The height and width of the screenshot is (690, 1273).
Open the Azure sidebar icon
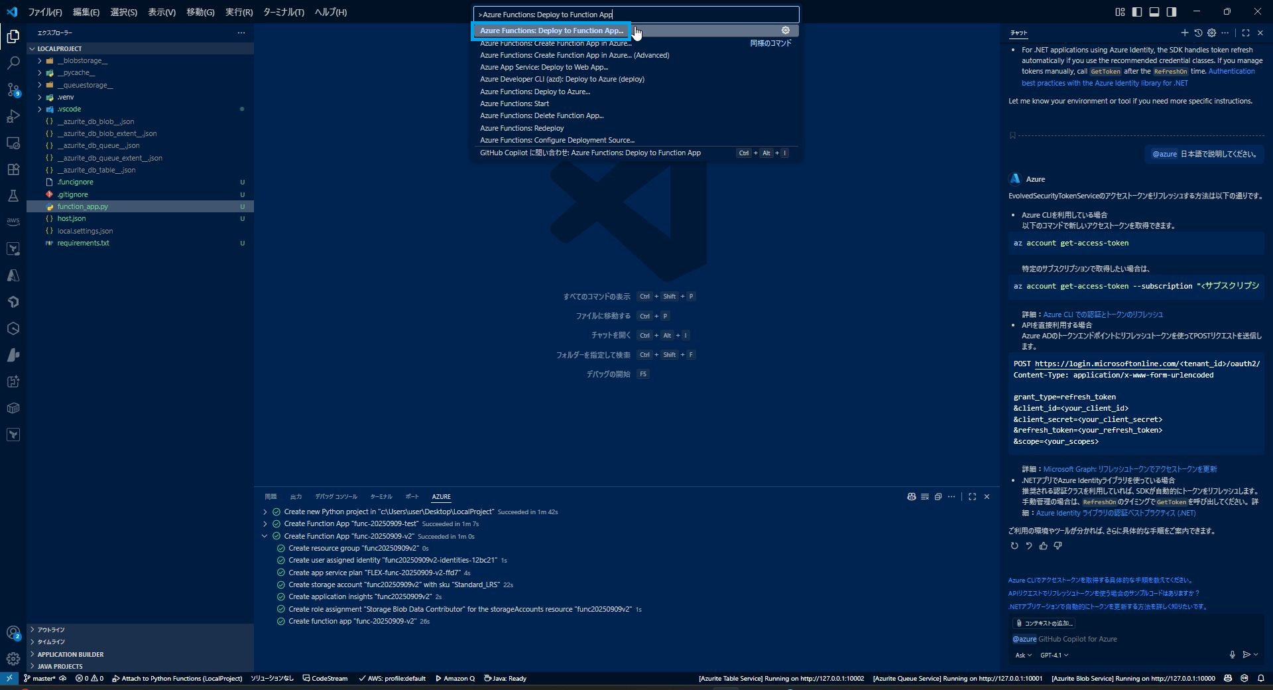13,275
